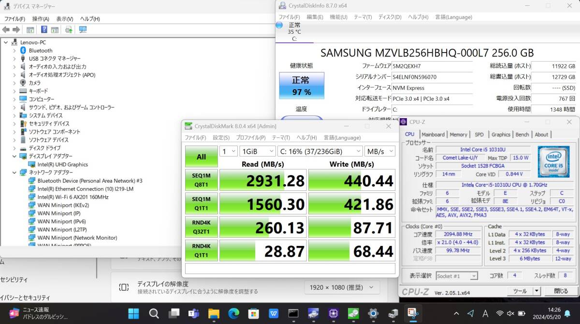Click the green All benchmark button
The height and width of the screenshot is (324, 580).
pos(201,157)
